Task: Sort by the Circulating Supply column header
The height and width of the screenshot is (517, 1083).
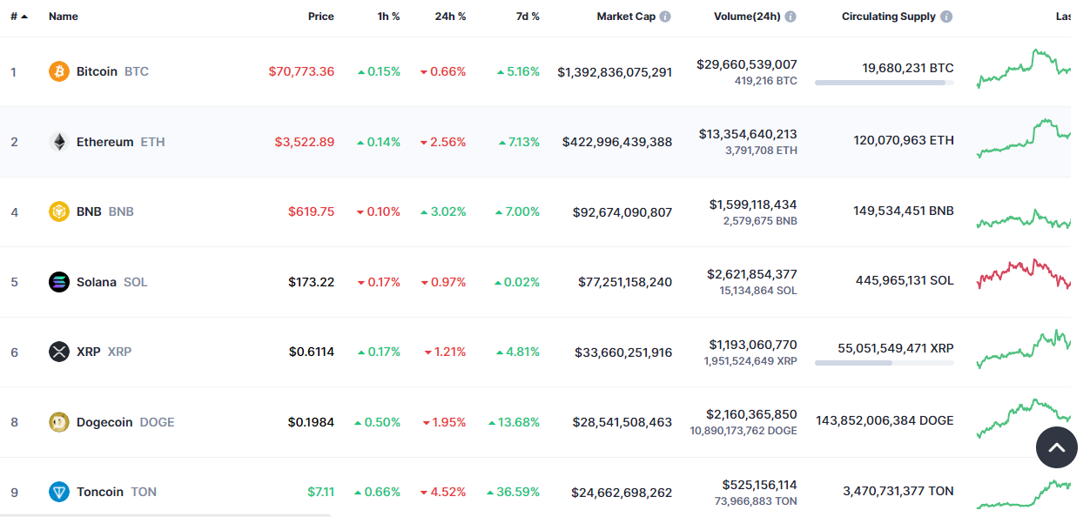Action: 889,17
